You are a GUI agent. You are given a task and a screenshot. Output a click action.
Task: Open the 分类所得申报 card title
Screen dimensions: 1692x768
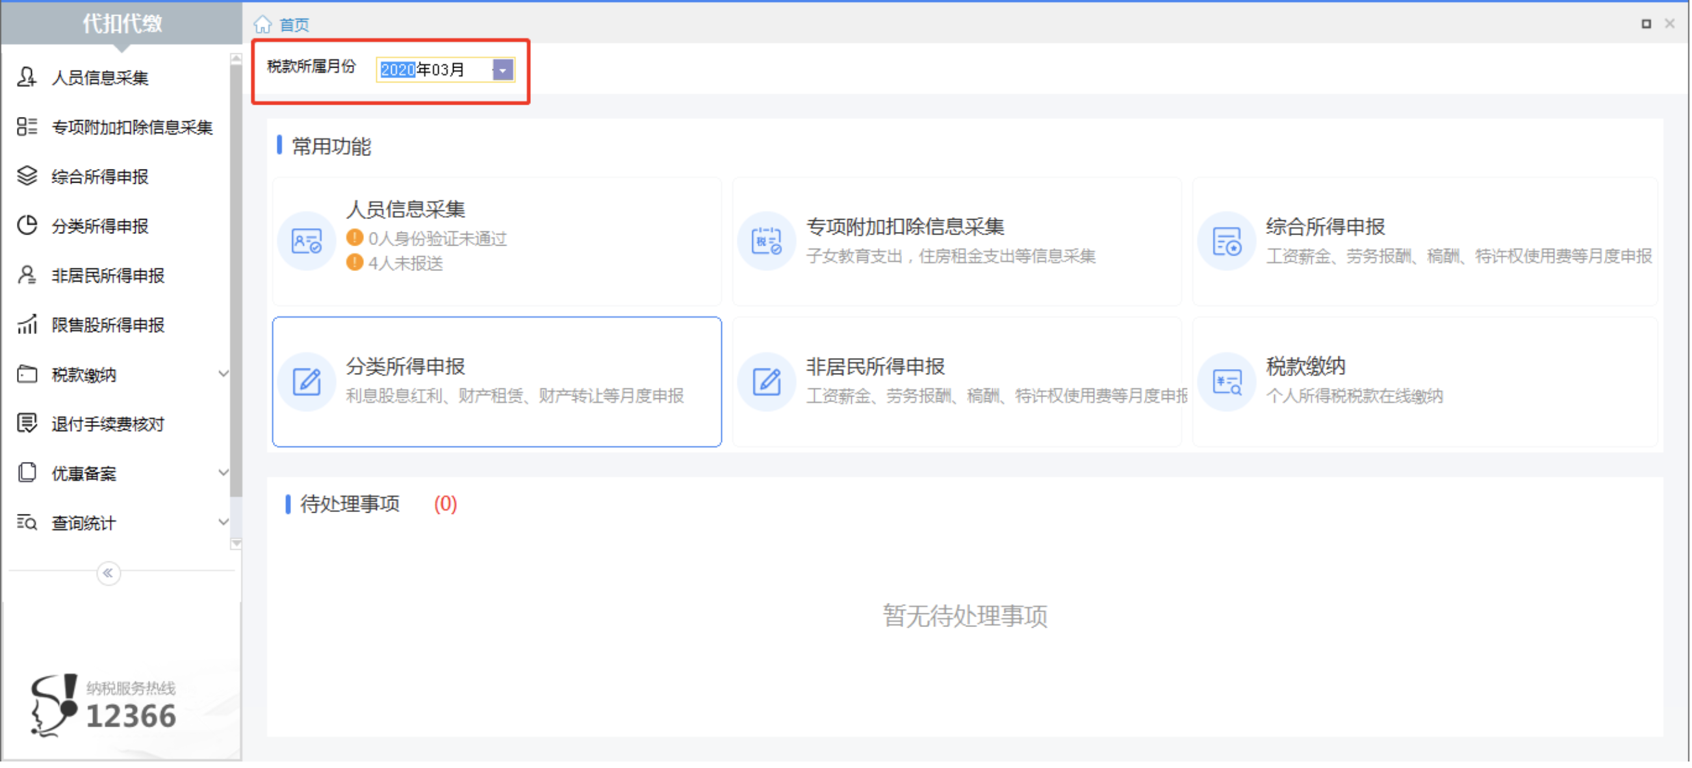click(x=406, y=366)
